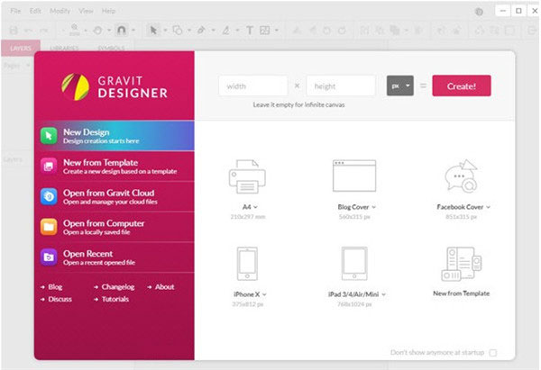Screen dimensions: 541x370
Task: Click the purple Open Recent icon
Action: [x=49, y=257]
